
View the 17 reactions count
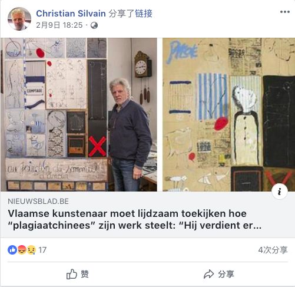point(42,250)
